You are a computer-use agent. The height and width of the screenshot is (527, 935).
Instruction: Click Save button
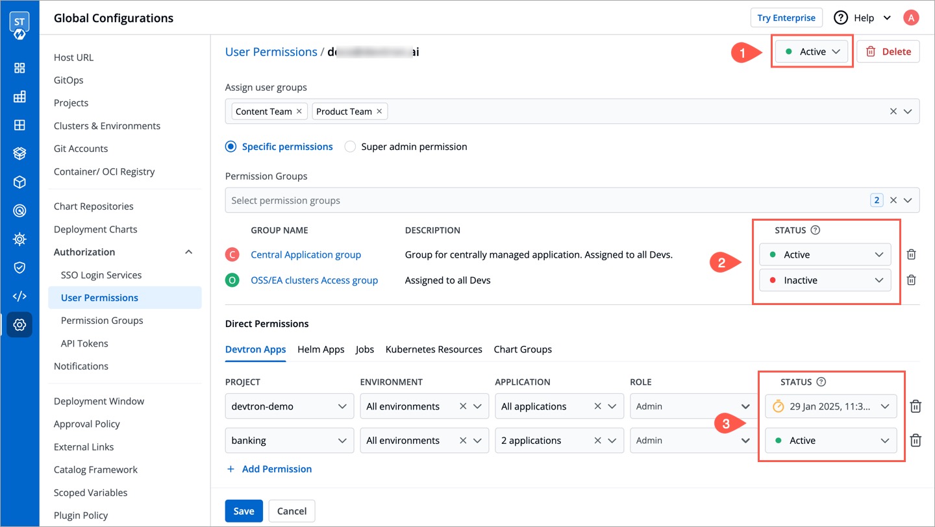(x=243, y=511)
